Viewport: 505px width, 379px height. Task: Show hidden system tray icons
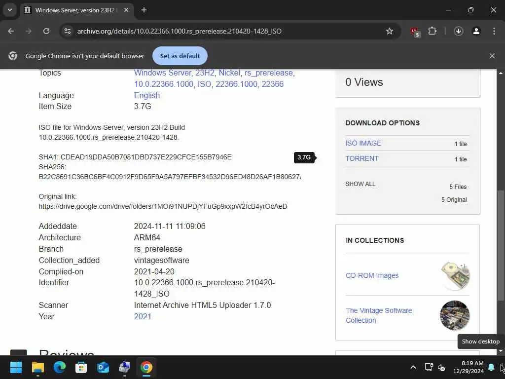pos(413,367)
